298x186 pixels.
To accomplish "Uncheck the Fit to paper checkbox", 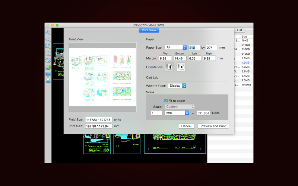I will pyautogui.click(x=166, y=100).
